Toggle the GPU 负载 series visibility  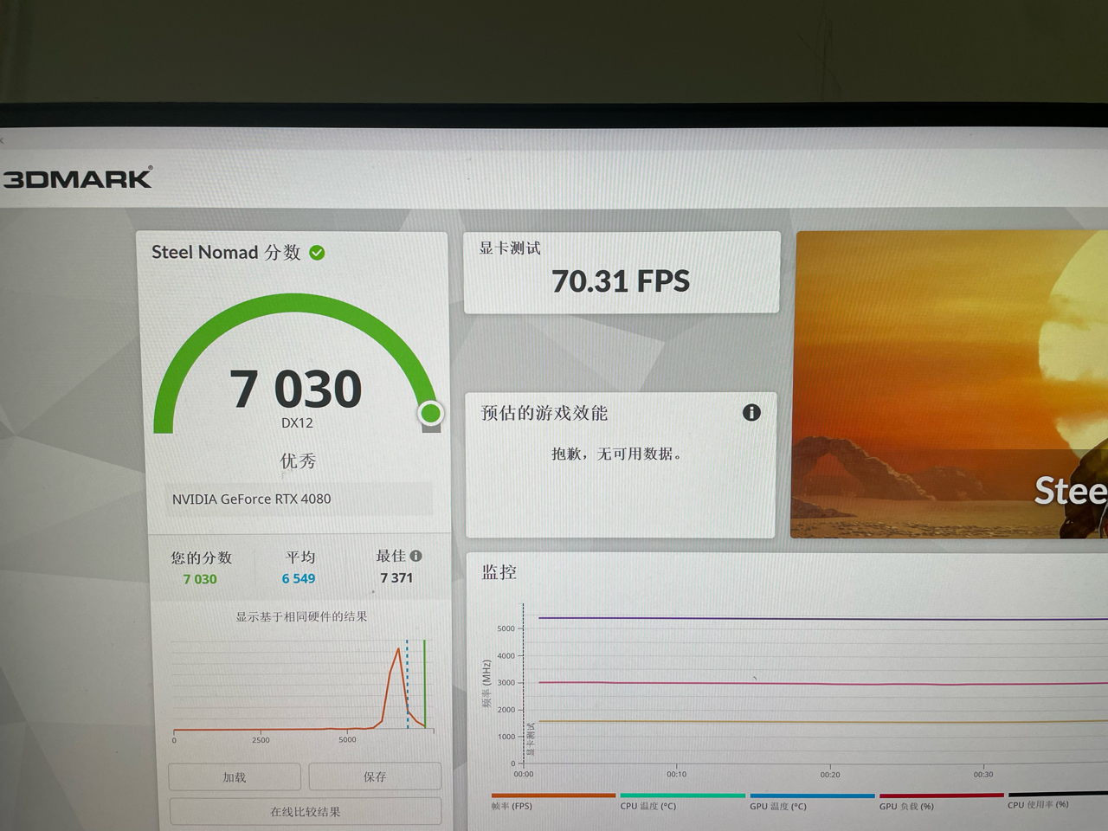coord(906,805)
